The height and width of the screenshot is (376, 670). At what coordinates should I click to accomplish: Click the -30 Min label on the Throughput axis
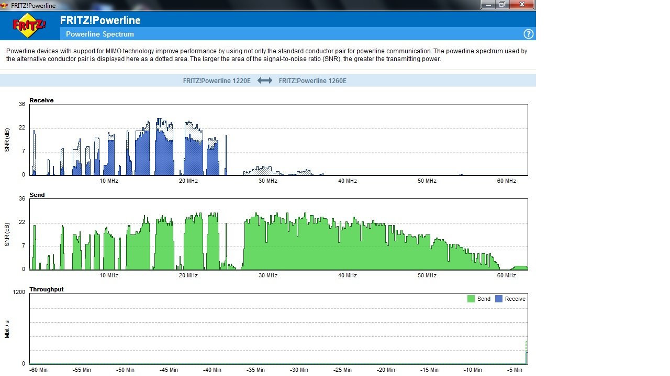click(299, 370)
